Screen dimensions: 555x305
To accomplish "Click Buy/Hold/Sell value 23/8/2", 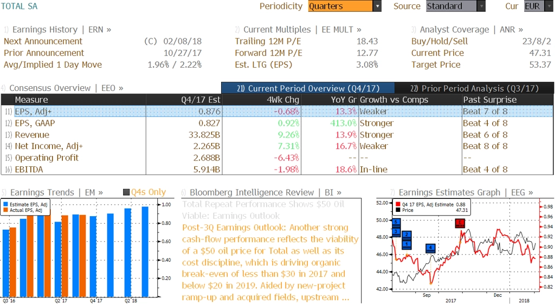I will coord(537,41).
